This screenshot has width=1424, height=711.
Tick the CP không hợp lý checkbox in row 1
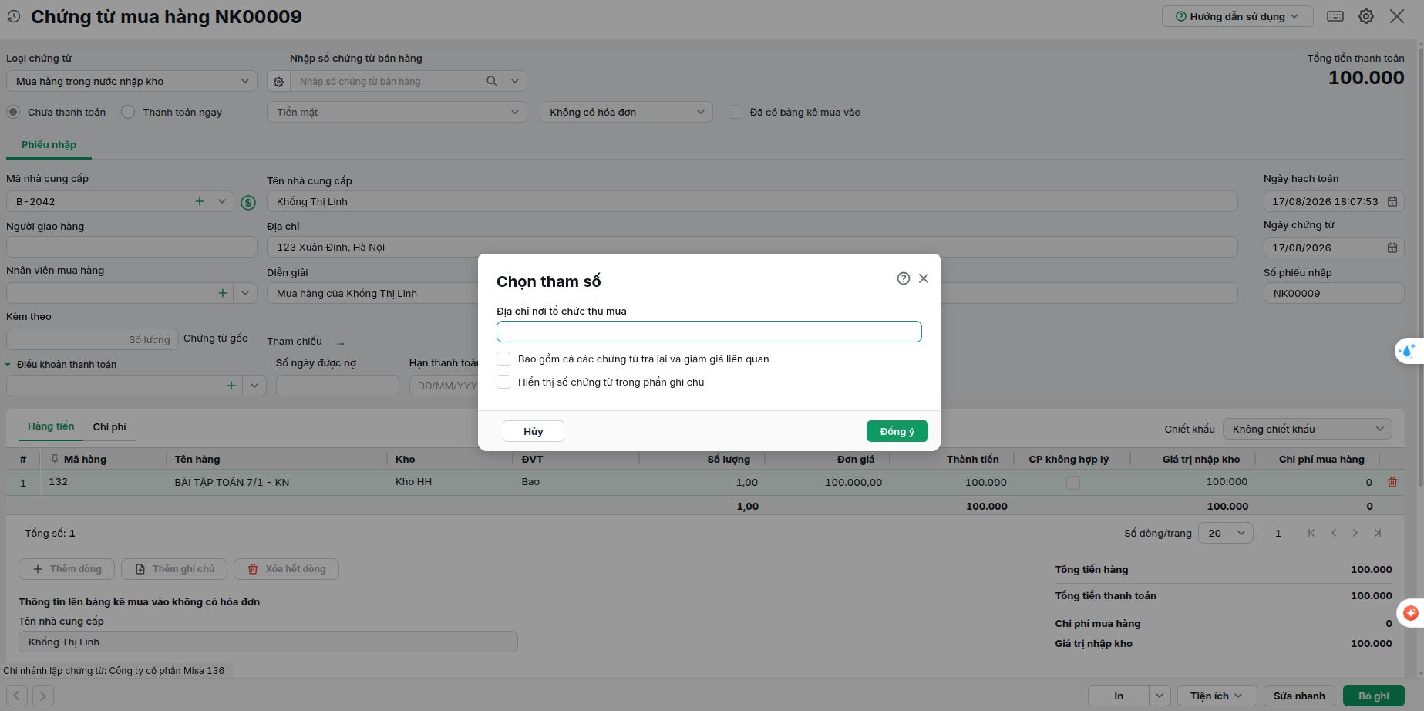pos(1073,483)
